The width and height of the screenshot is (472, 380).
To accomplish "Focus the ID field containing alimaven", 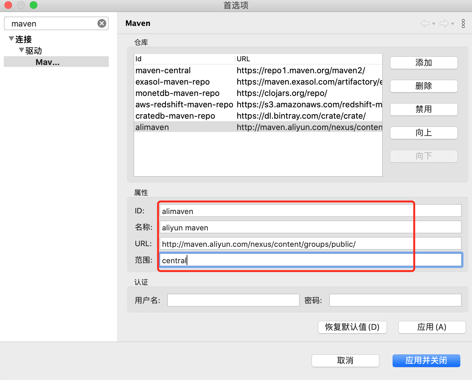I will coord(310,211).
